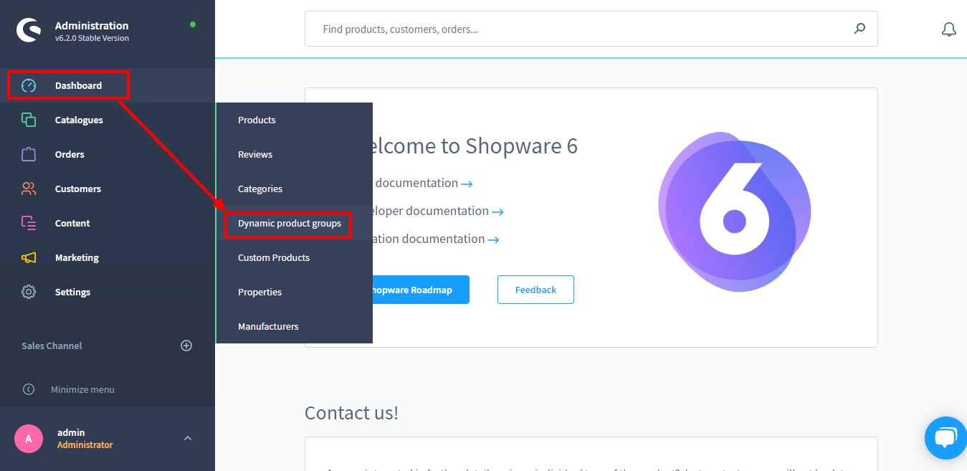Open Orders using the bag icon
967x471 pixels.
click(28, 153)
